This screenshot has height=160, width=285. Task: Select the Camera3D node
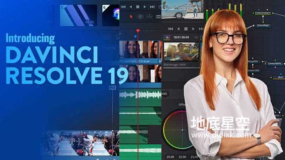tap(275, 64)
